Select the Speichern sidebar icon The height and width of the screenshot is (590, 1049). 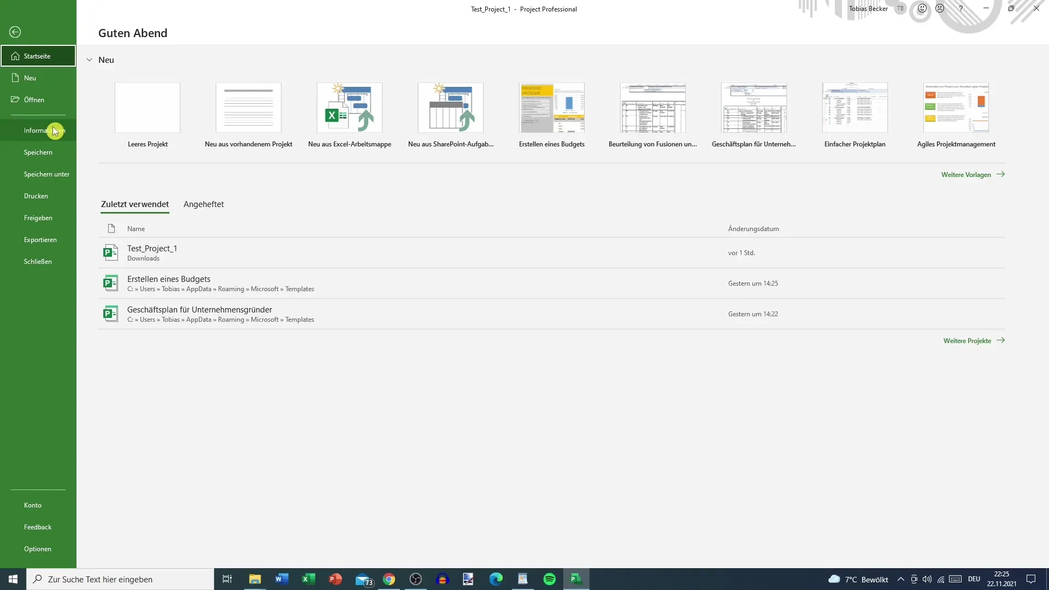coord(38,152)
